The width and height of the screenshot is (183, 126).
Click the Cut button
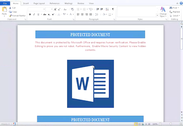[x=12, y=8]
